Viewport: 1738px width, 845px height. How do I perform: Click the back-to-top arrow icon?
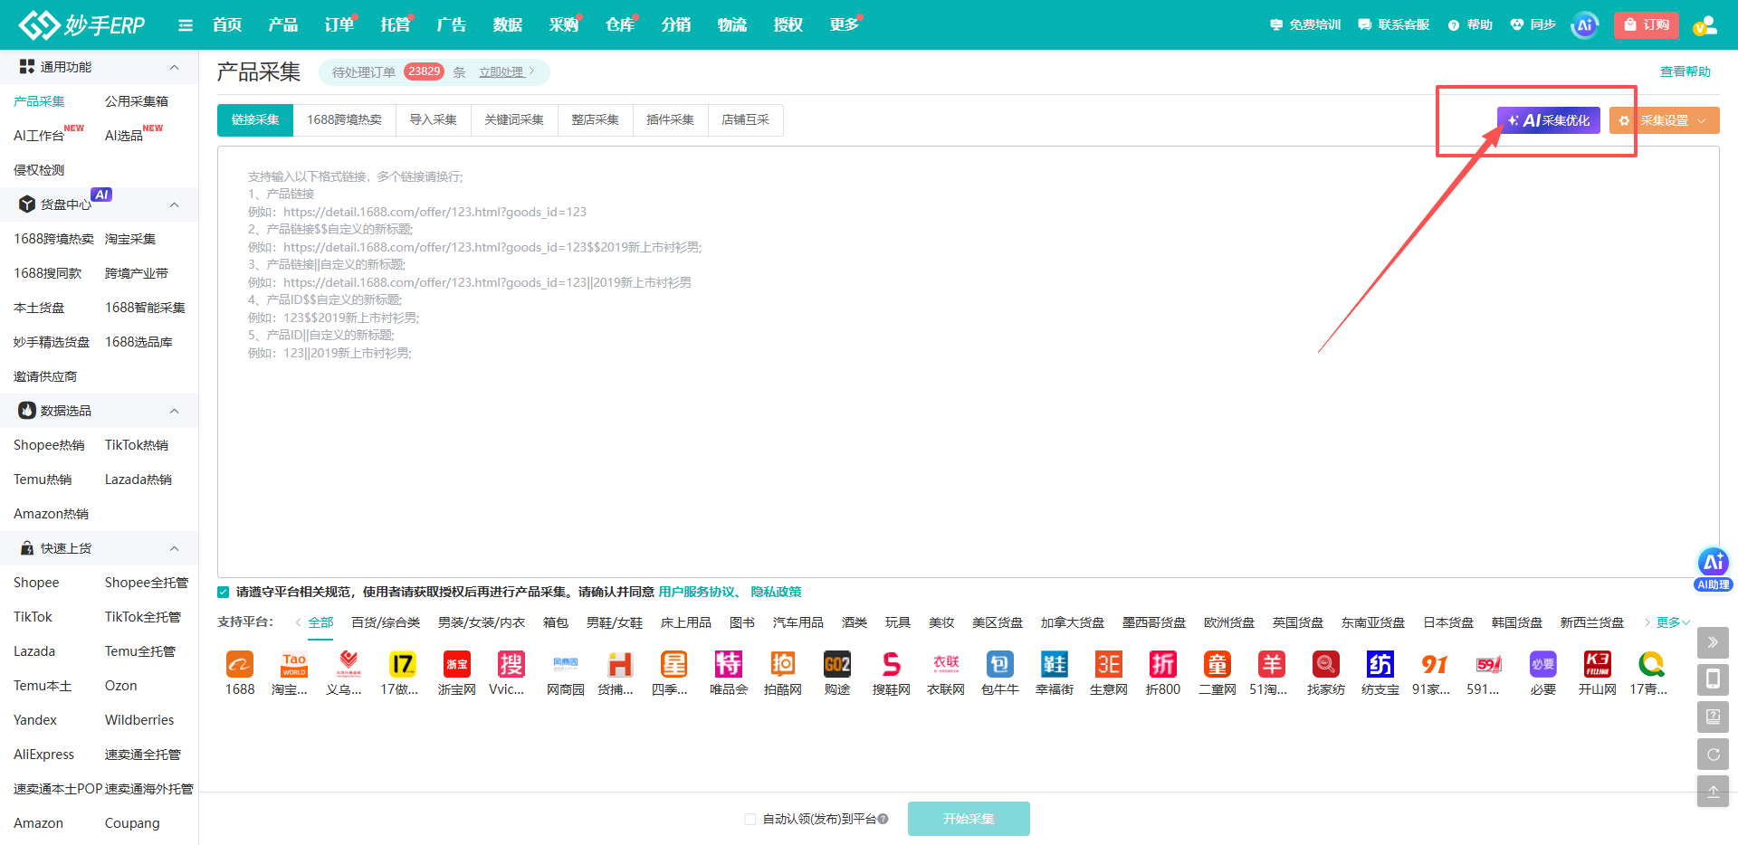coord(1713,791)
